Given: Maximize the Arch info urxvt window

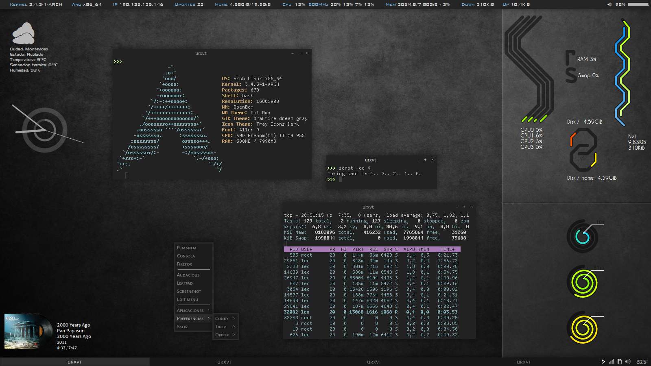Looking at the screenshot, I should click(300, 53).
